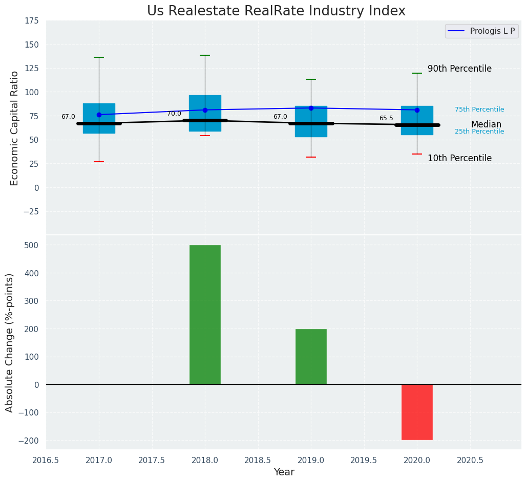The image size is (527, 482).
Task: Click the chart title Us Realestate RealRate Industry Index
Action: 276,11
